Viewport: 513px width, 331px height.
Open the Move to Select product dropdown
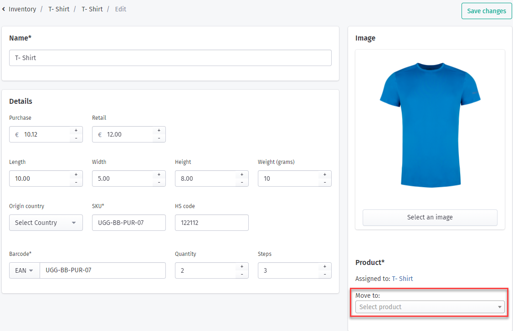(x=430, y=307)
